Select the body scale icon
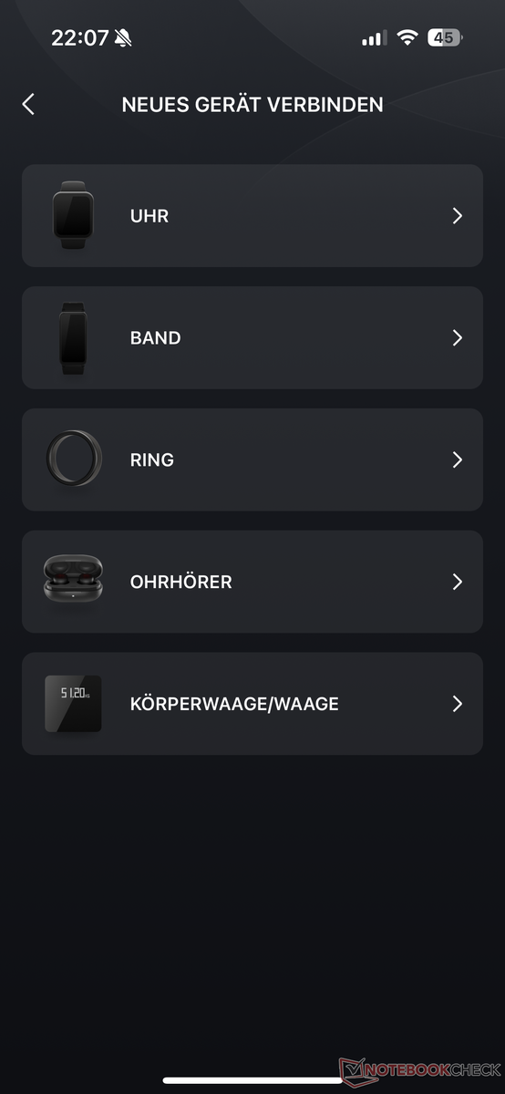 (73, 703)
